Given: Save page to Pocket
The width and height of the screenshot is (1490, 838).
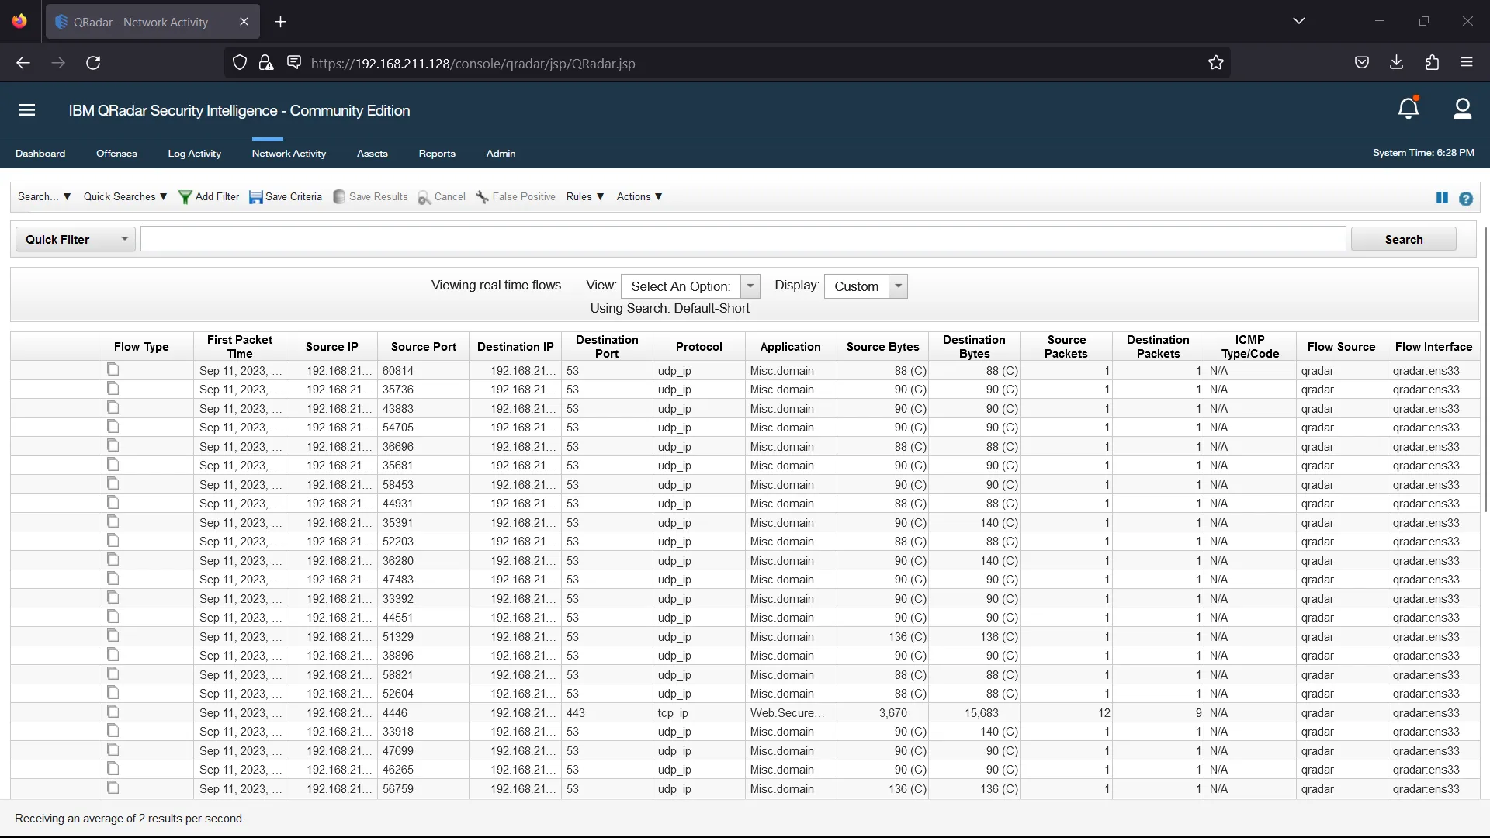Looking at the screenshot, I should click(1361, 63).
